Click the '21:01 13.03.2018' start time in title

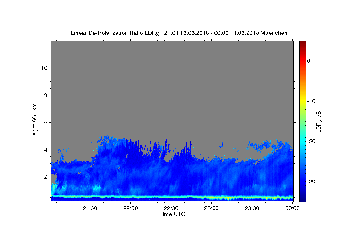click(x=186, y=33)
